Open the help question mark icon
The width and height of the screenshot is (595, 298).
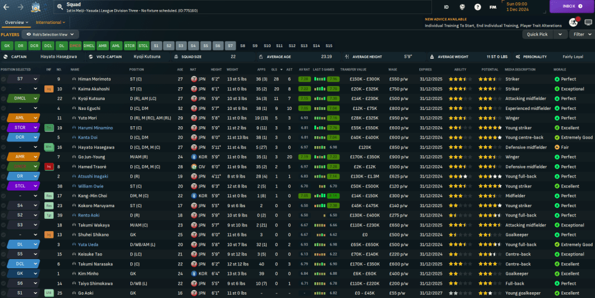[477, 7]
